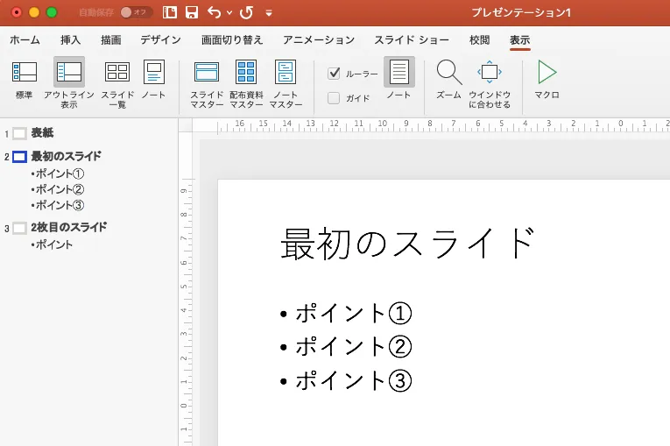Screen dimensions: 670x446
Task: Open the ホーム tab
Action: [25, 40]
